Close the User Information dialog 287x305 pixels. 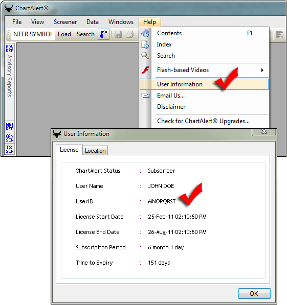pyautogui.click(x=264, y=131)
